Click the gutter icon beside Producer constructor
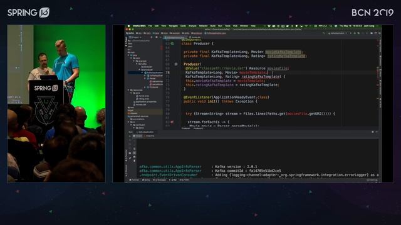This screenshot has height=225, width=401. click(176, 64)
